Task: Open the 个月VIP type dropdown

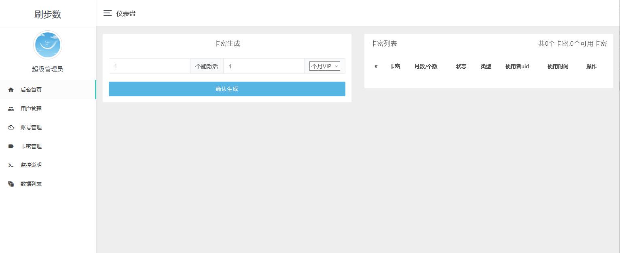Action: click(324, 66)
